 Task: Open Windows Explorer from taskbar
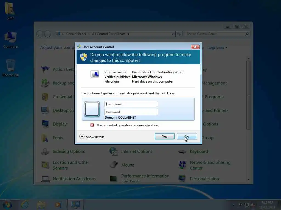click(41, 205)
